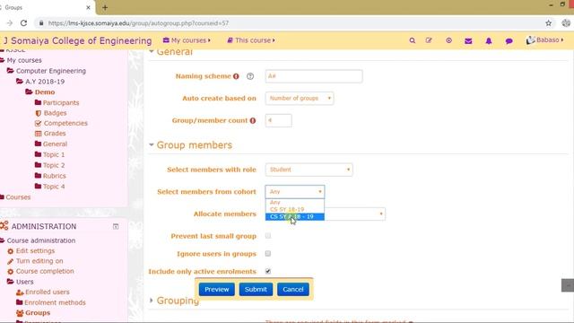The width and height of the screenshot is (574, 323).
Task: Open Course administration tree item
Action: (x=41, y=240)
